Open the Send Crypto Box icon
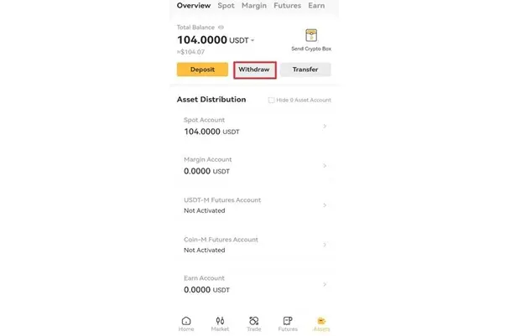This screenshot has width=505, height=336. pyautogui.click(x=311, y=35)
